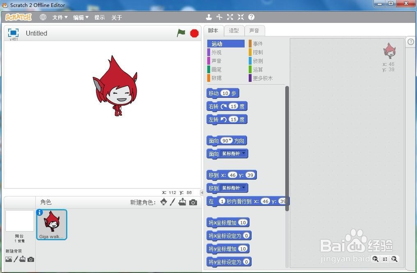Open the 文件 menu
This screenshot has width=417, height=273.
coord(60,17)
